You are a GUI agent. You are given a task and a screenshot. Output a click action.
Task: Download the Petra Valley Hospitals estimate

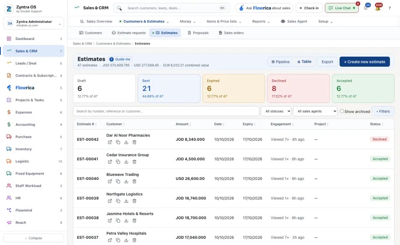point(126,240)
